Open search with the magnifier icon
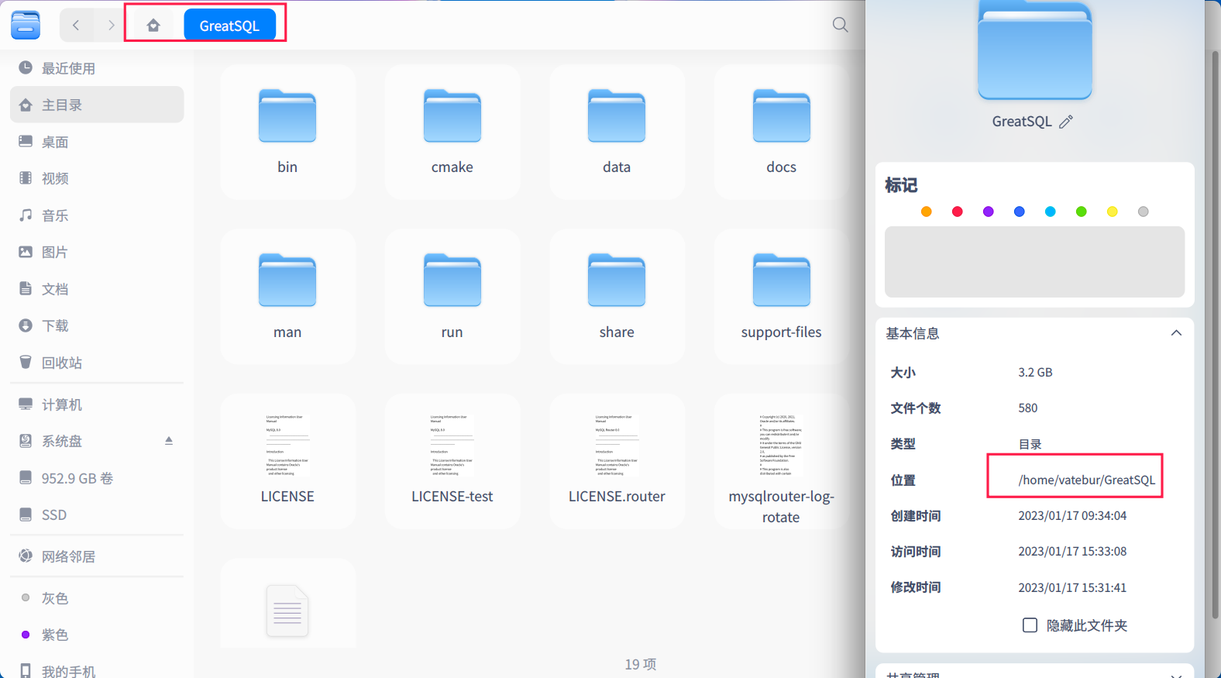The width and height of the screenshot is (1221, 678). (x=840, y=25)
